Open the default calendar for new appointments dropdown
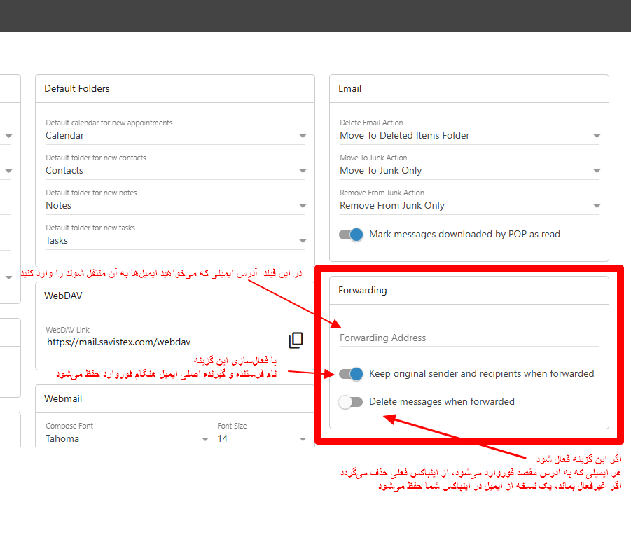Image resolution: width=631 pixels, height=542 pixels. pyautogui.click(x=303, y=135)
